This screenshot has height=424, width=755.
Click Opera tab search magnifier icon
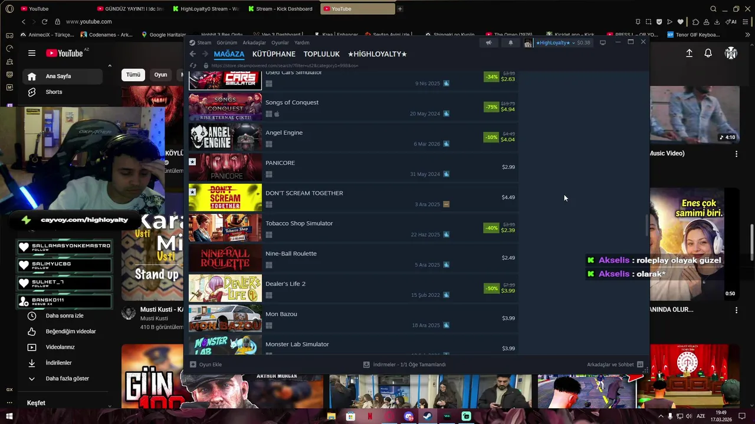[x=713, y=9]
